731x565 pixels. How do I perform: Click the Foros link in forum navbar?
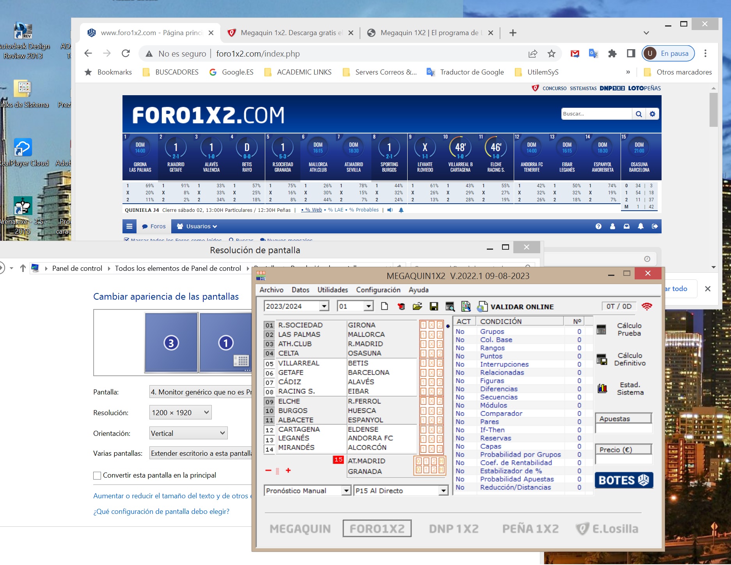pyautogui.click(x=154, y=226)
